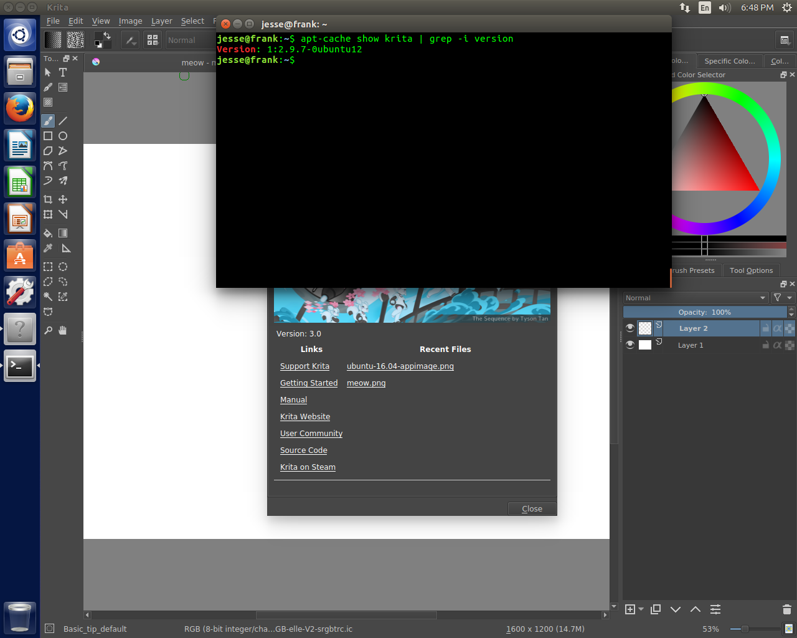Select the Crop tool

point(48,199)
